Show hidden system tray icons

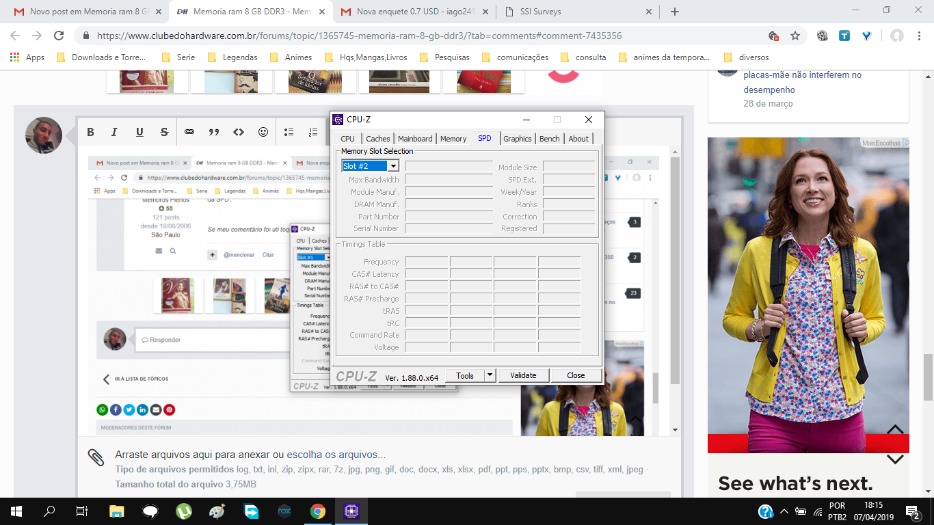[784, 511]
